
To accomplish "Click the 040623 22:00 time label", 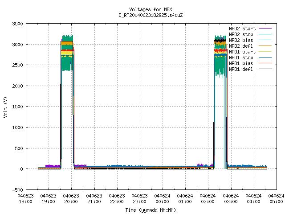I will [117, 199].
